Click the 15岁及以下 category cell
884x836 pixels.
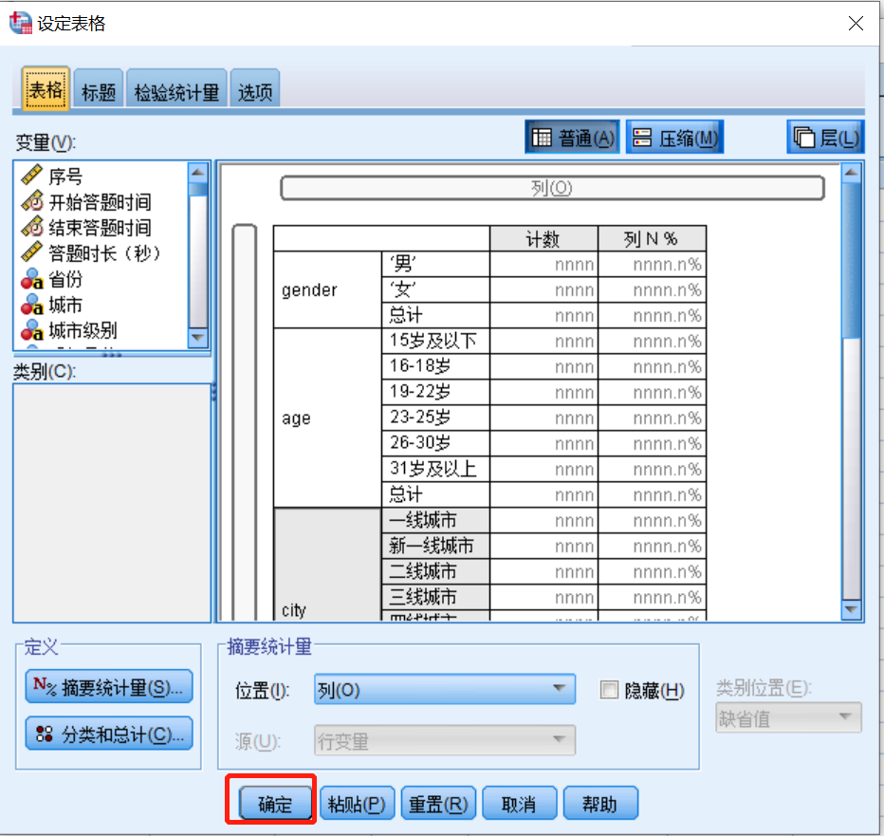coord(435,341)
